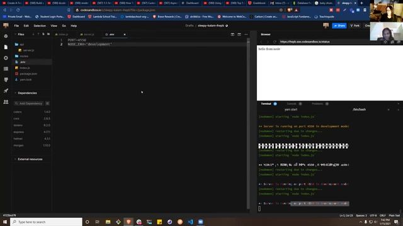The image size is (403, 226).
Task: Open the Edit menu
Action: pyautogui.click(x=26, y=26)
